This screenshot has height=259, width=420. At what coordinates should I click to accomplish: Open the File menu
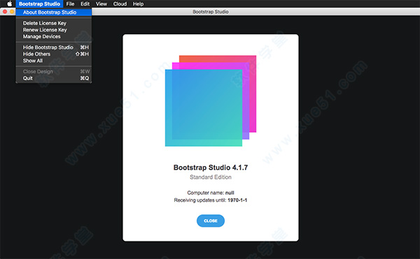(70, 3)
